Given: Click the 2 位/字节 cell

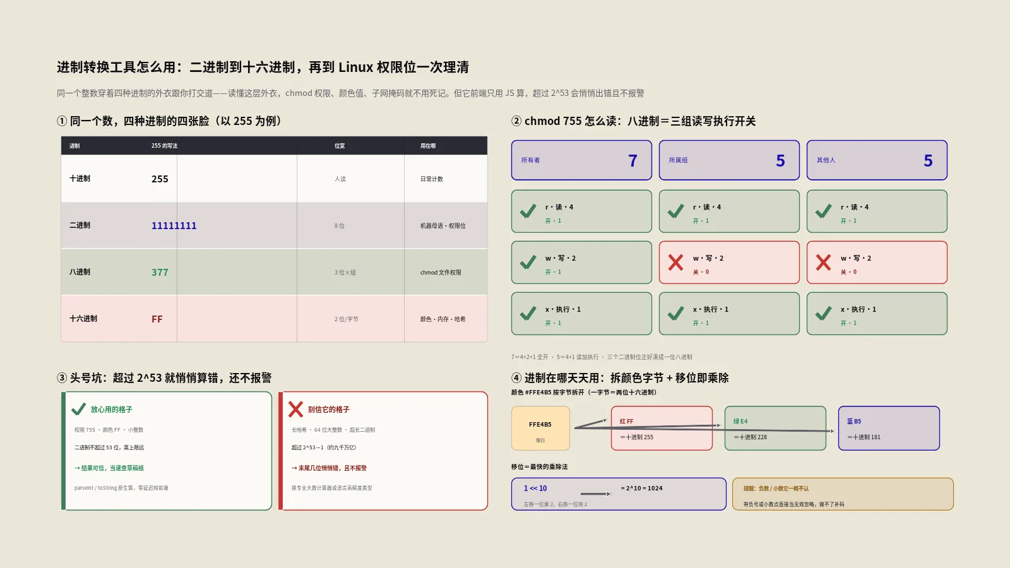Looking at the screenshot, I should 347,319.
